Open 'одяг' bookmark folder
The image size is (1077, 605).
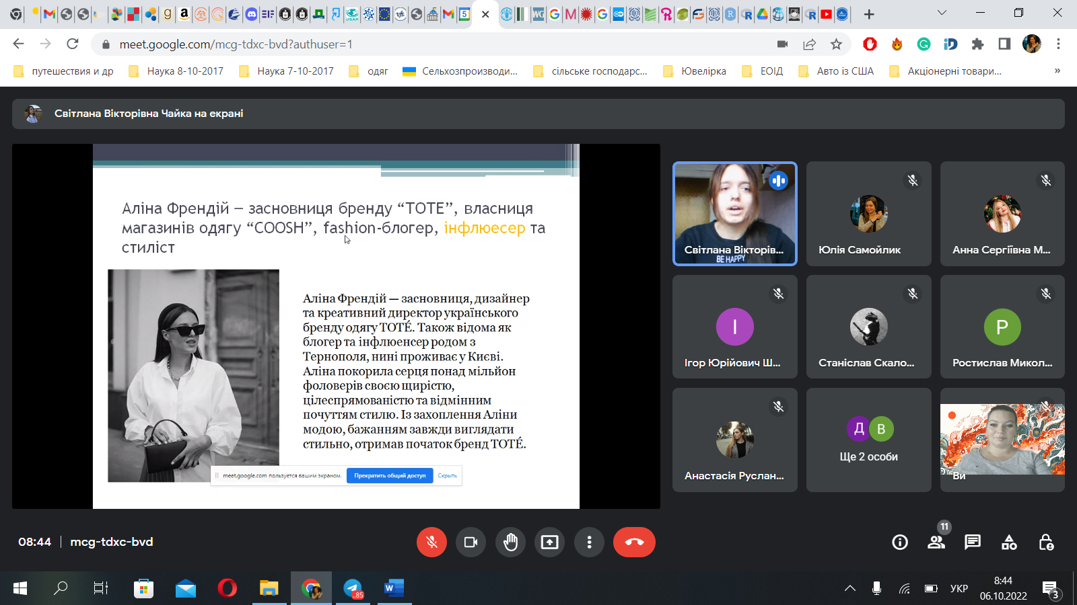point(368,71)
